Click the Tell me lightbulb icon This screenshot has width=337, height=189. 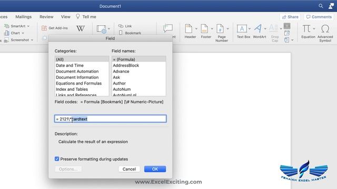click(x=78, y=16)
